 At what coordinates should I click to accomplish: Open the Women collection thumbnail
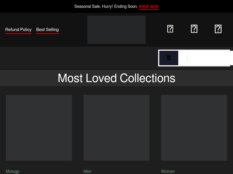pyautogui.click(x=194, y=128)
